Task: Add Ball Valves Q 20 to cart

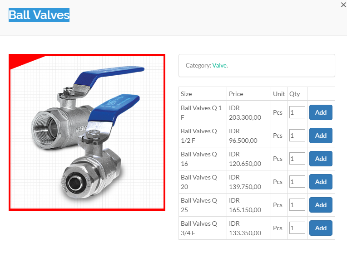Action: point(321,182)
